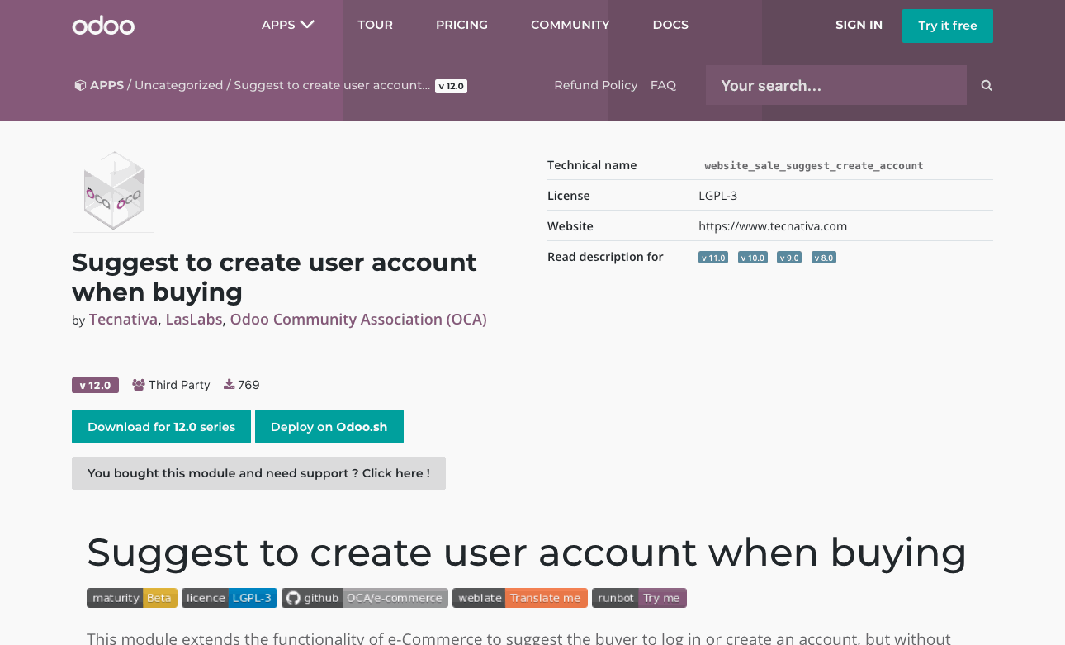The width and height of the screenshot is (1065, 645).
Task: Click the v 12.0 badge above Download button
Action: 96,385
